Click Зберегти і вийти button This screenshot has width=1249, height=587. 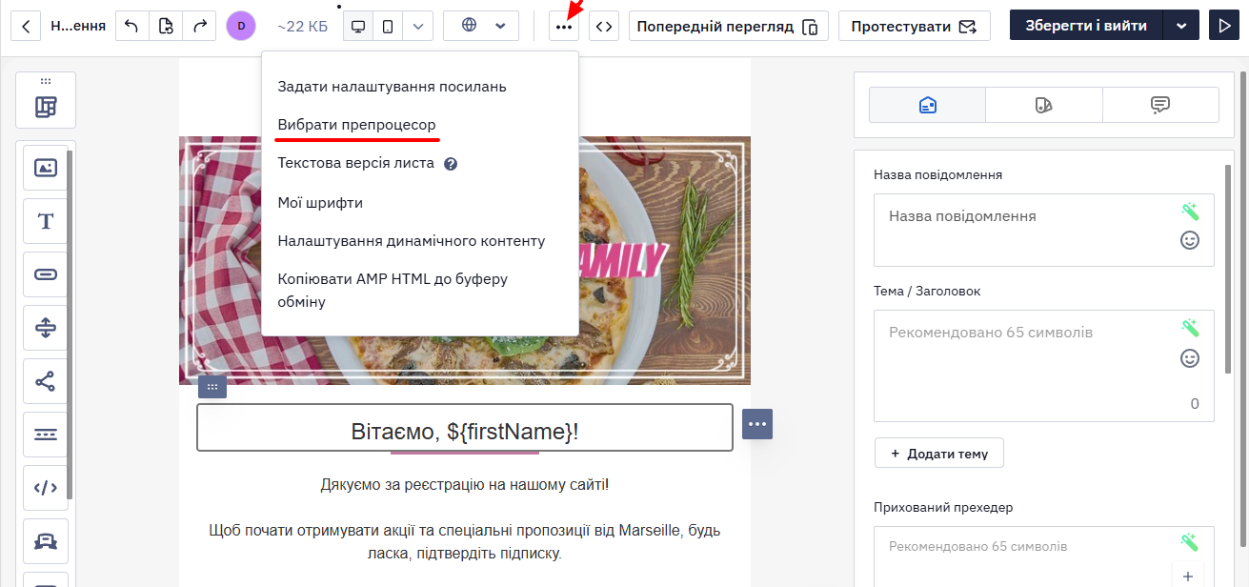[1086, 26]
